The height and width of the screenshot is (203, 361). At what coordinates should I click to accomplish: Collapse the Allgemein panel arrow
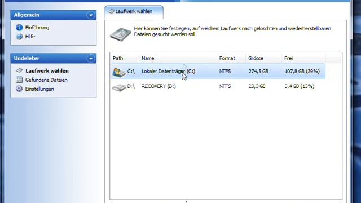coord(91,15)
